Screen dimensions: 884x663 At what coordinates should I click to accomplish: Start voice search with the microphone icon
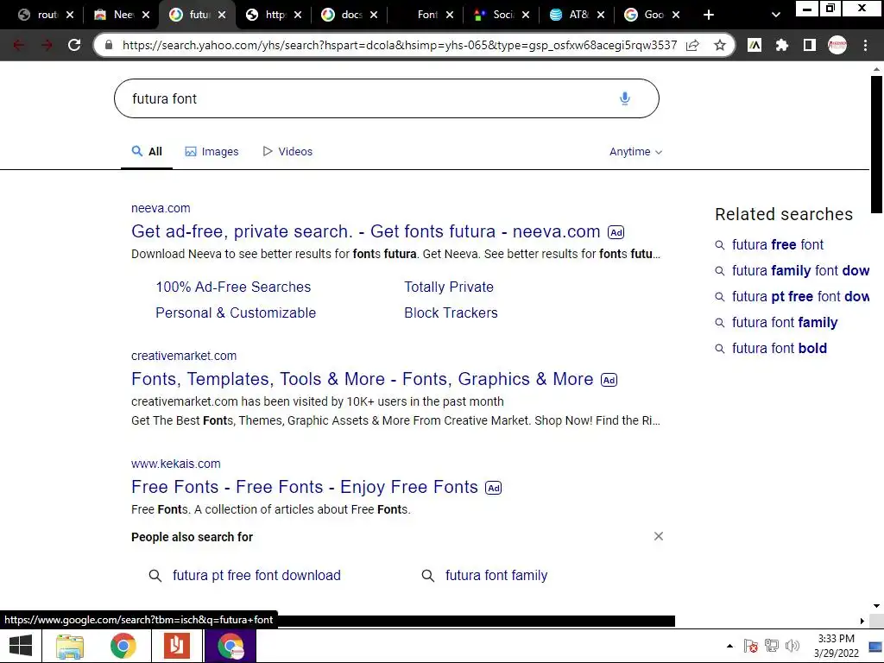click(x=624, y=98)
